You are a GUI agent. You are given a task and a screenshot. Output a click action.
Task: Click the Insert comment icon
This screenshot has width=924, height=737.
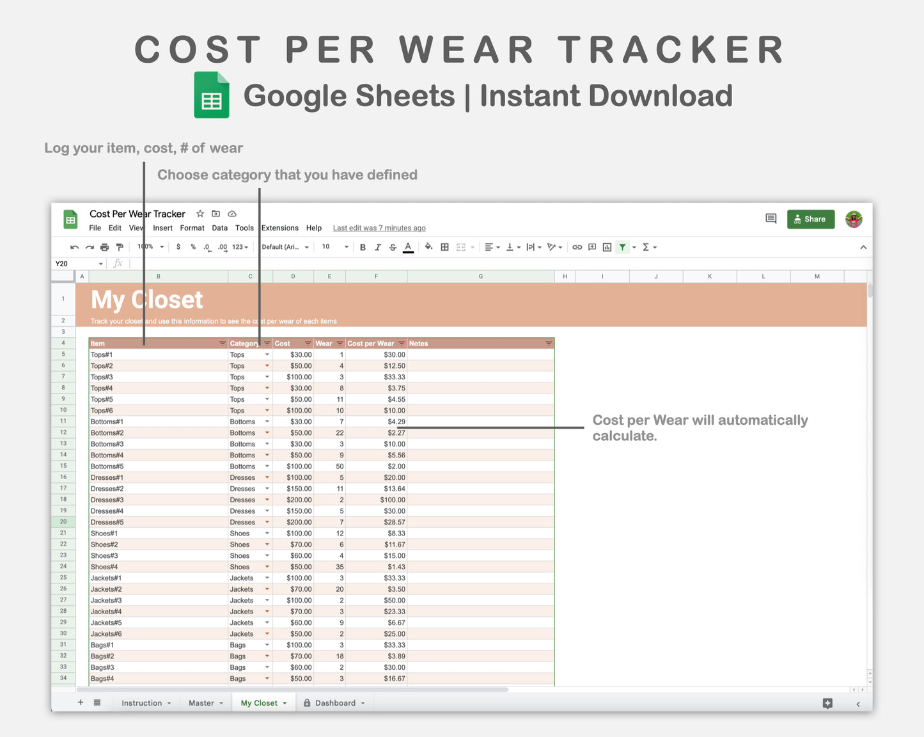[x=591, y=247]
